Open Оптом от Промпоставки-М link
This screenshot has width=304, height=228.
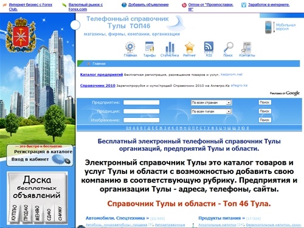coord(211,7)
